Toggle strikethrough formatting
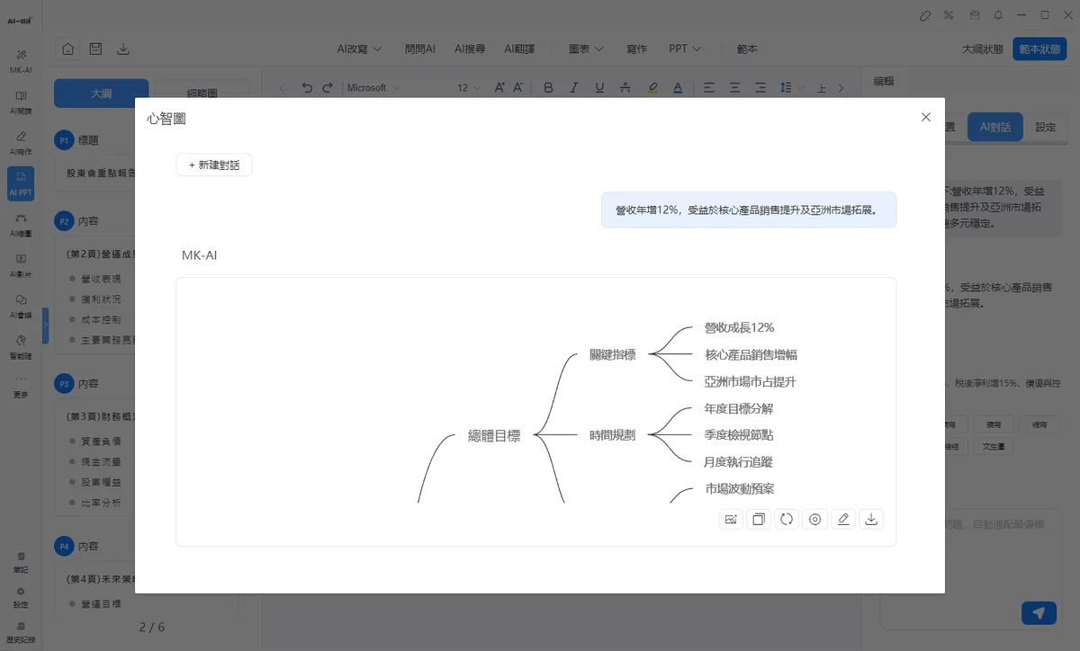This screenshot has width=1080, height=651. pyautogui.click(x=625, y=87)
